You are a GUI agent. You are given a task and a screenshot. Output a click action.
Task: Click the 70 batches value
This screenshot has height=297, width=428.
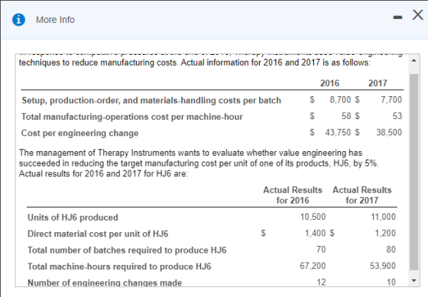tap(321, 250)
